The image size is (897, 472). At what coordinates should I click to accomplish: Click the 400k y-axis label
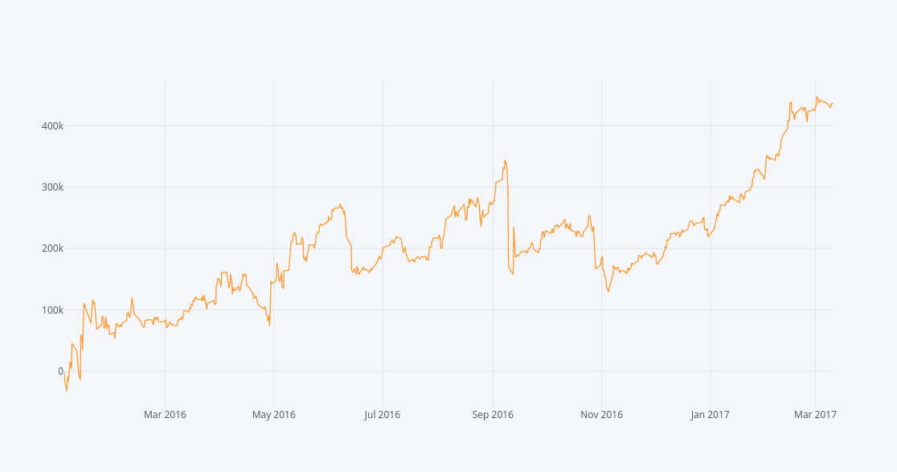[53, 126]
